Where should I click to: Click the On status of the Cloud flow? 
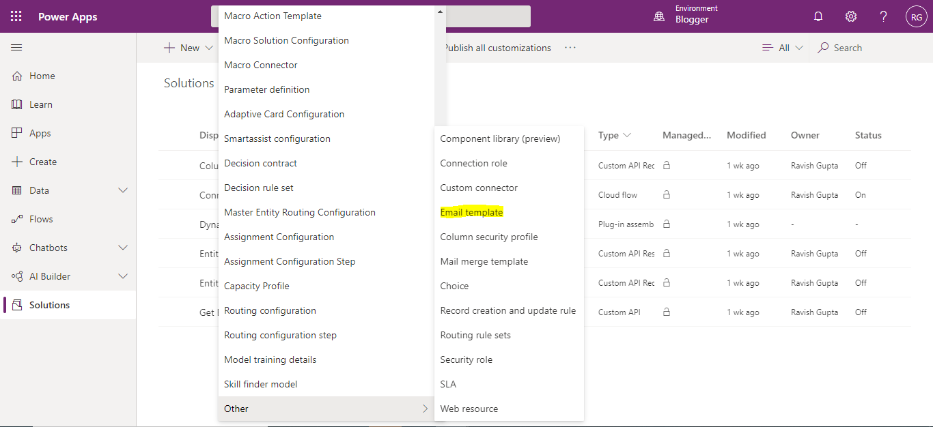click(860, 195)
